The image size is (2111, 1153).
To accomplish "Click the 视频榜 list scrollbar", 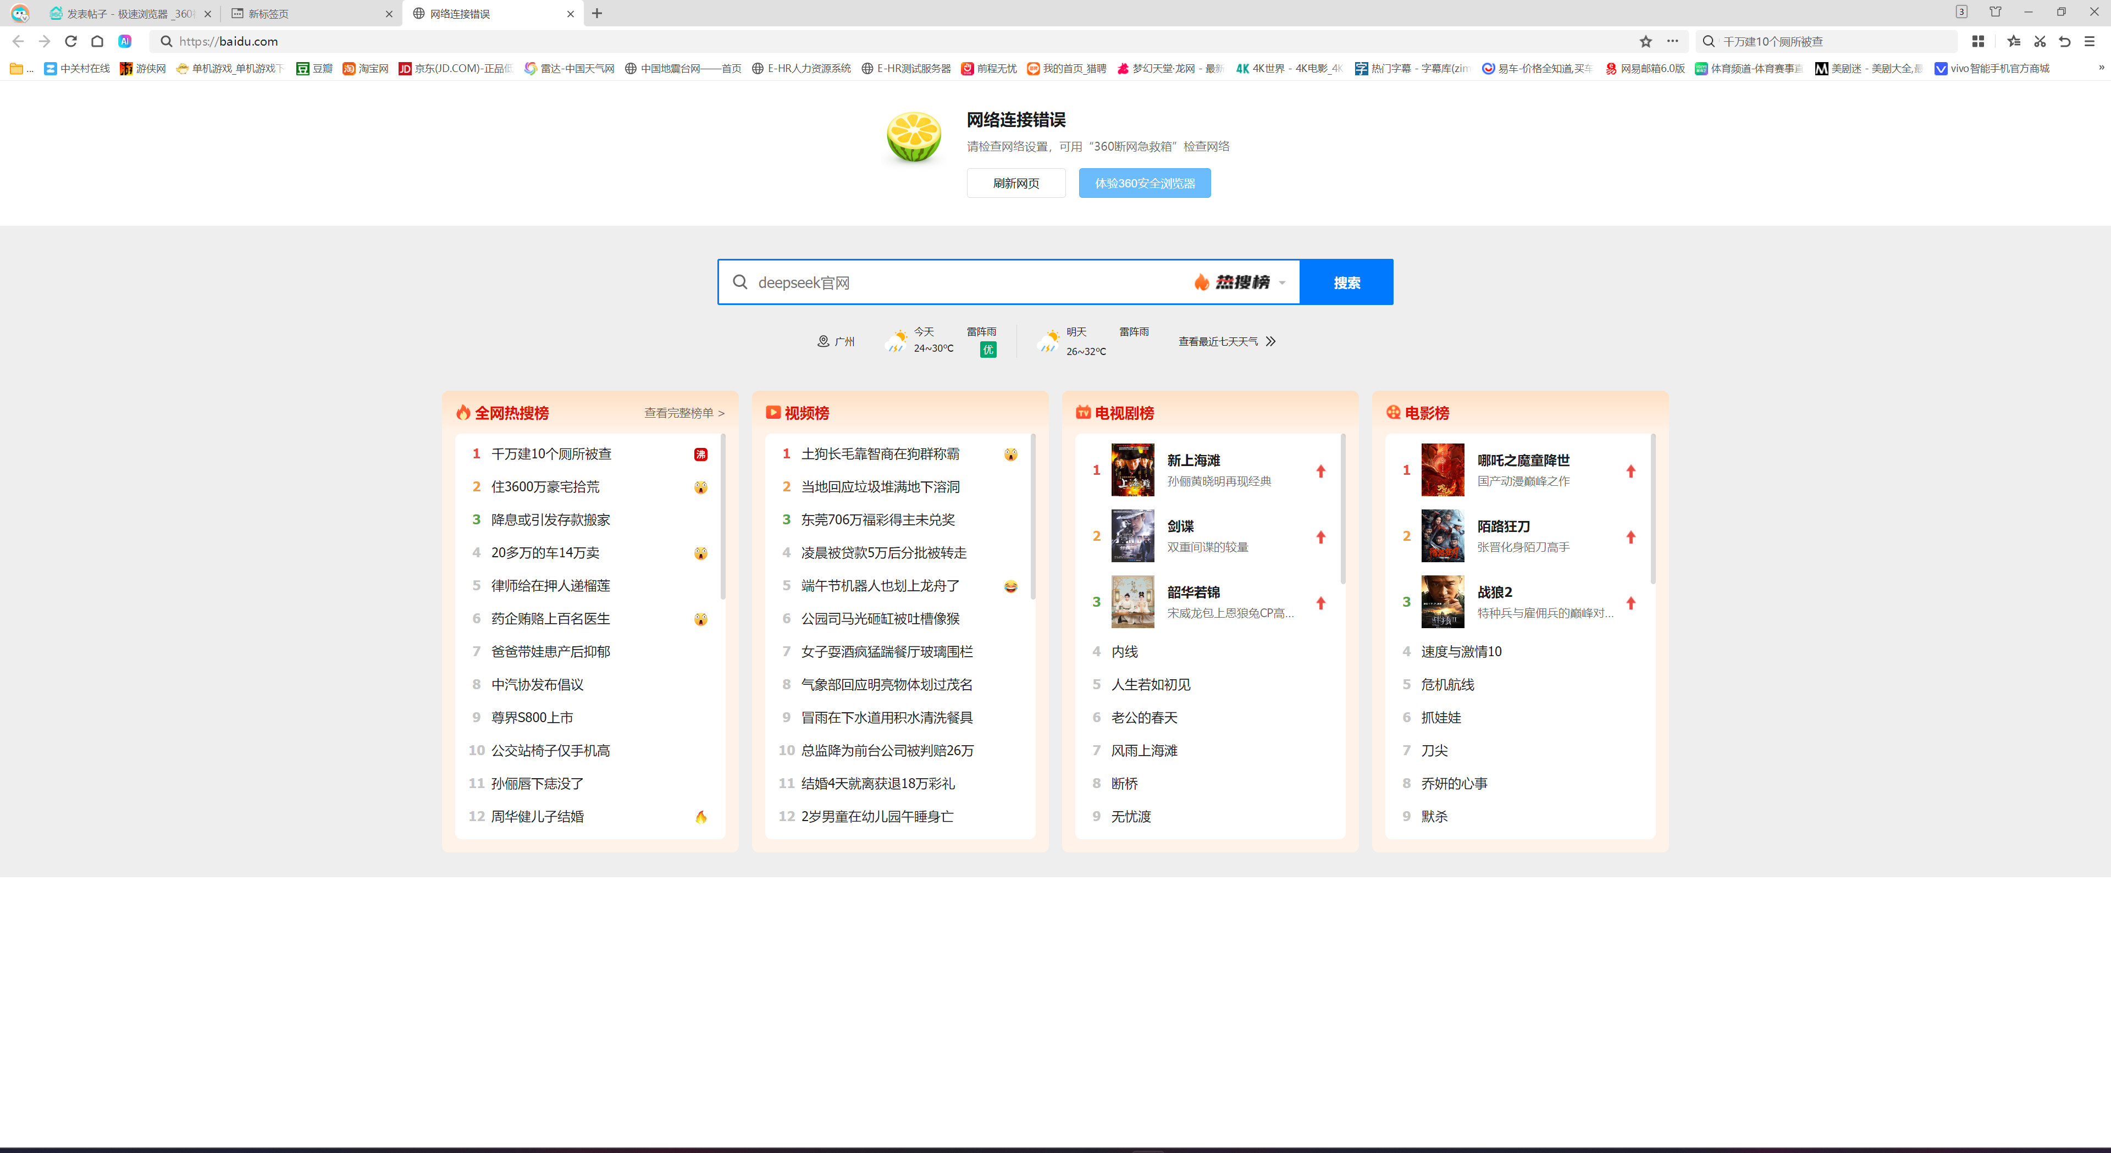I will point(1032,516).
